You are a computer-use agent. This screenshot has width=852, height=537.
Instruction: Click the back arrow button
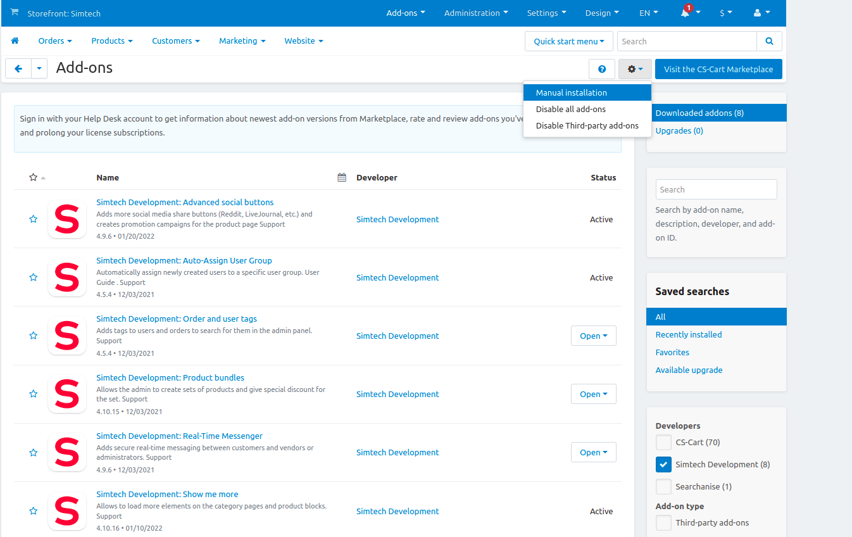click(x=18, y=68)
